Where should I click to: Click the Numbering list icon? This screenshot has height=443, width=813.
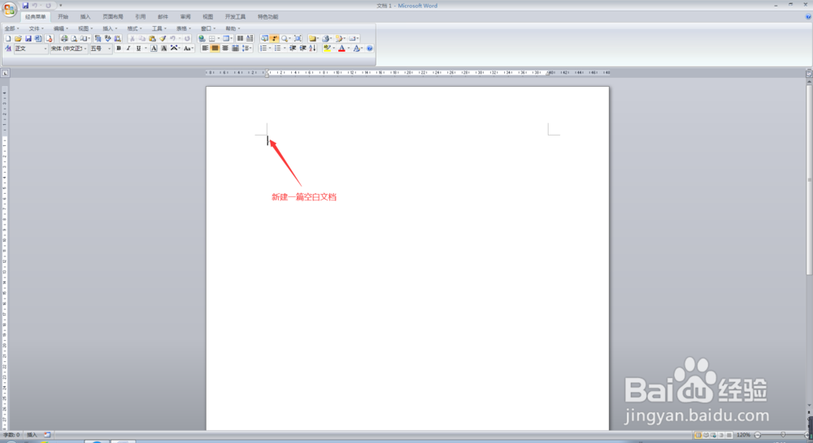263,48
